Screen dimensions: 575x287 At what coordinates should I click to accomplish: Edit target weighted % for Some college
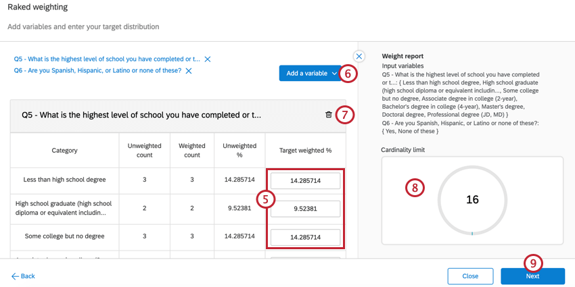(x=305, y=237)
